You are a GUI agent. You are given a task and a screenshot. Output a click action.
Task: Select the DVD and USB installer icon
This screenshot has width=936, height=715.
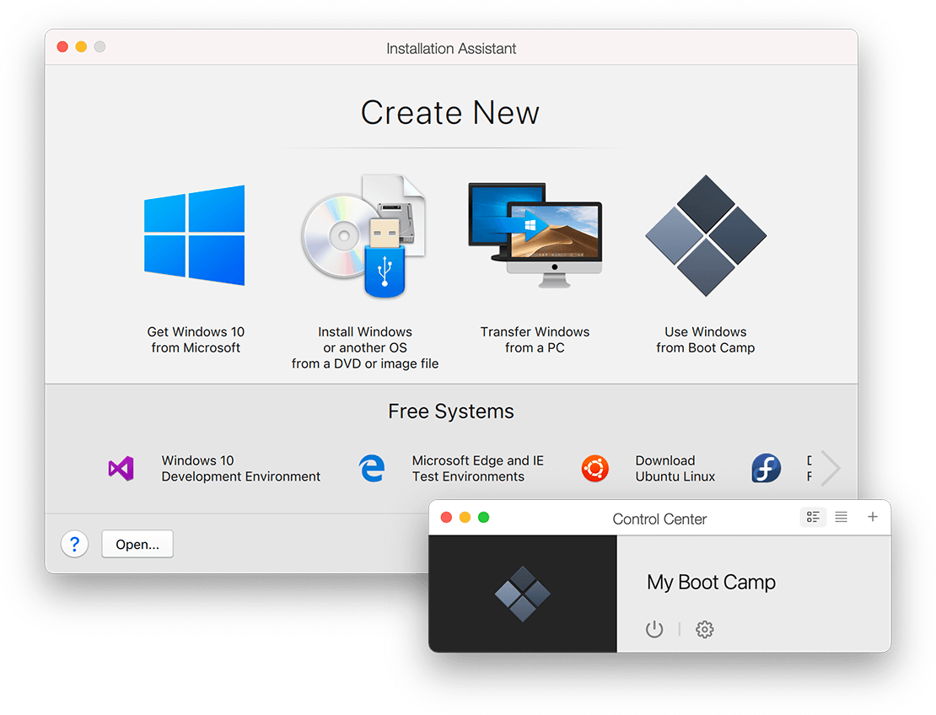(364, 236)
